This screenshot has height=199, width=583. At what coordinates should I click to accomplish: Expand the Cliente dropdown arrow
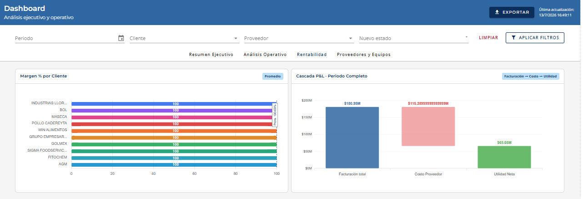click(x=236, y=38)
